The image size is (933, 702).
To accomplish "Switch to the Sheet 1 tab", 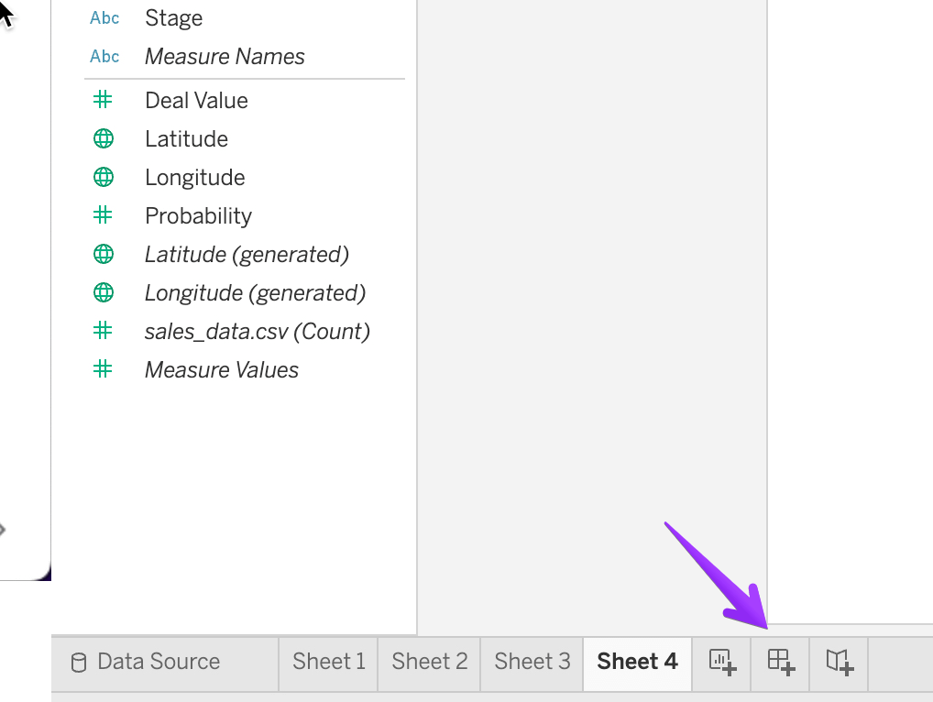I will (327, 662).
